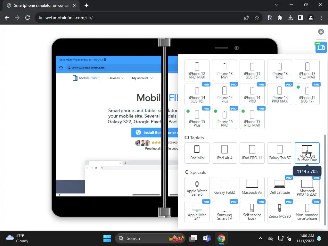The height and width of the screenshot is (246, 328).
Task: Select the Dell Latitude laptop
Action: click(x=279, y=187)
